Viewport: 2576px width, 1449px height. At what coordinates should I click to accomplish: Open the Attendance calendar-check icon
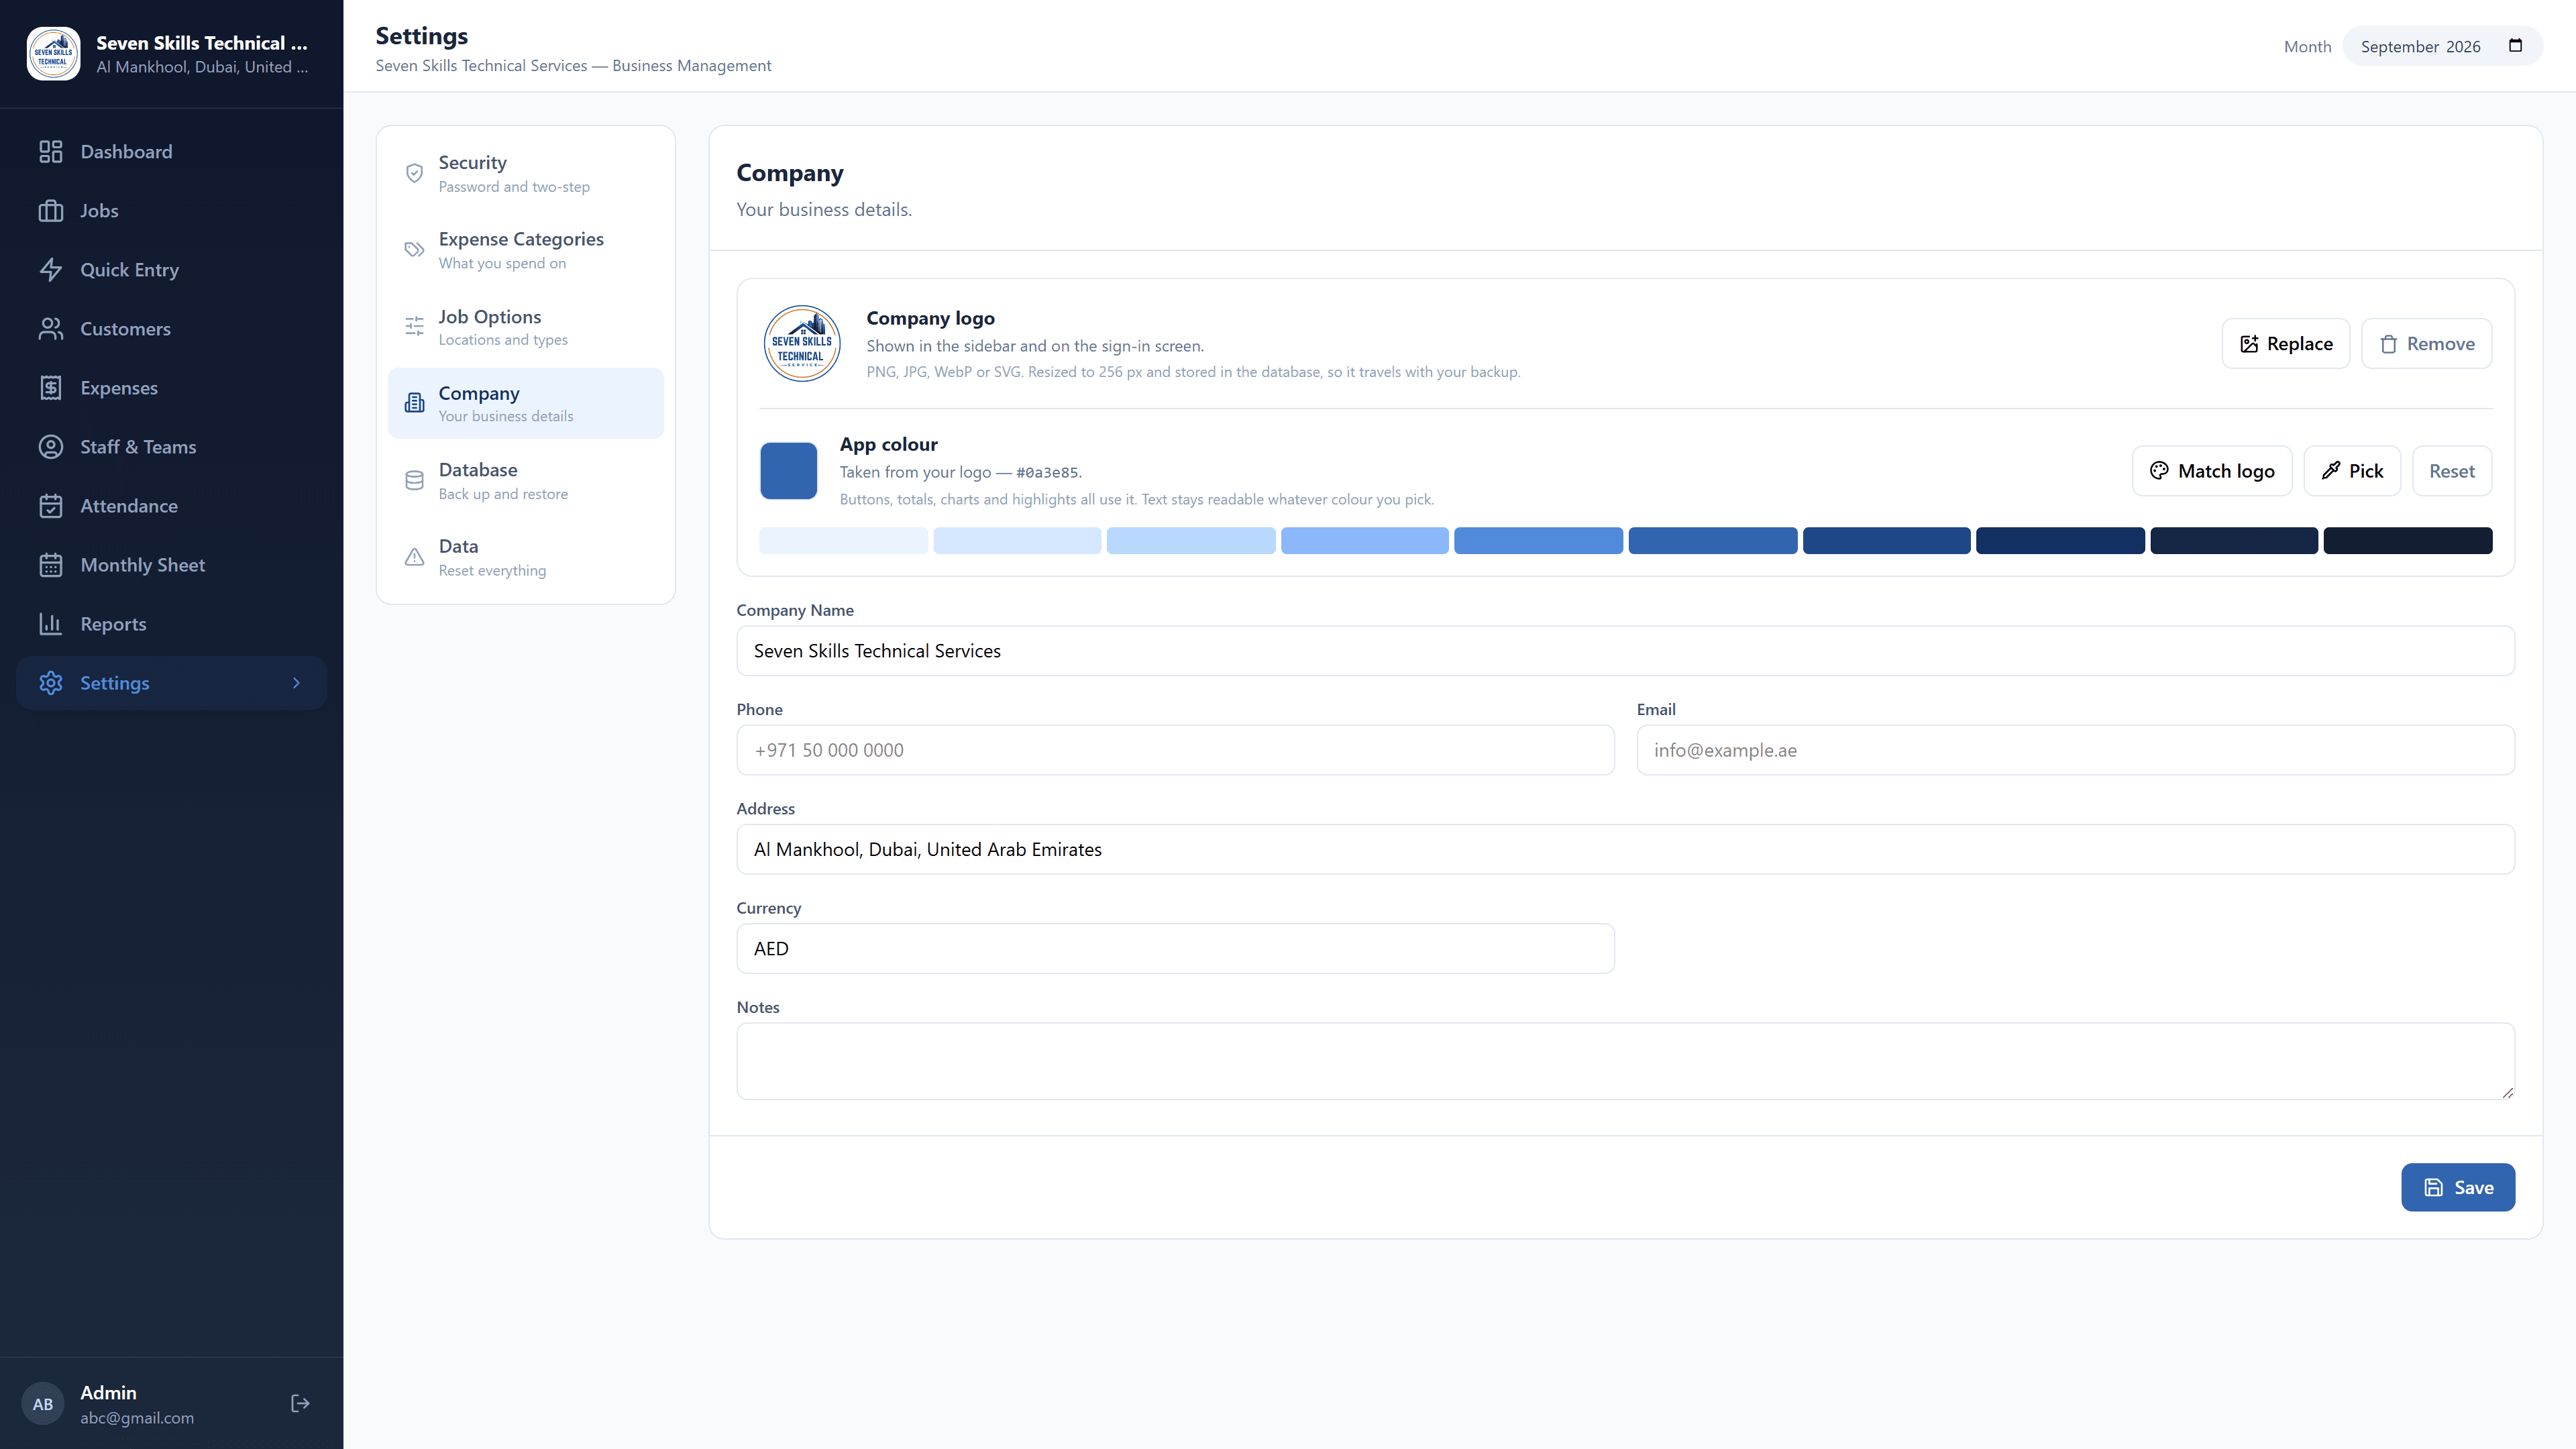[51, 506]
